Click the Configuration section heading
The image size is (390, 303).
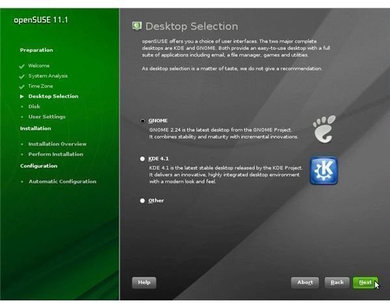pos(39,166)
